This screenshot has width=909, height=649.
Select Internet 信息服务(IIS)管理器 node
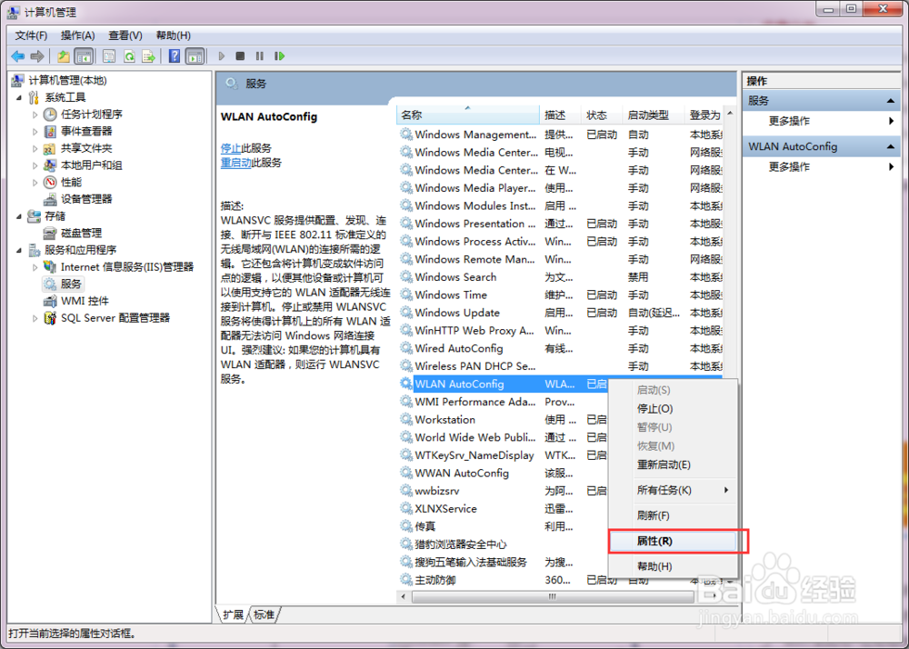[127, 266]
